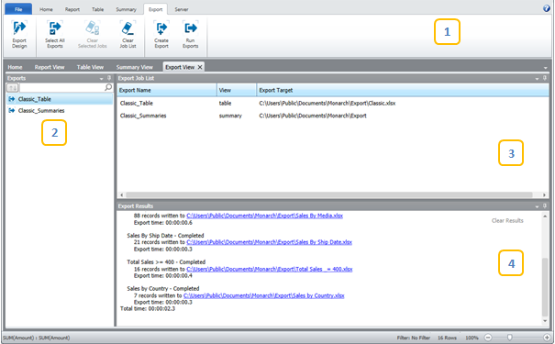Switch to the Summary ribbon tab
The image size is (555, 344).
(x=126, y=9)
